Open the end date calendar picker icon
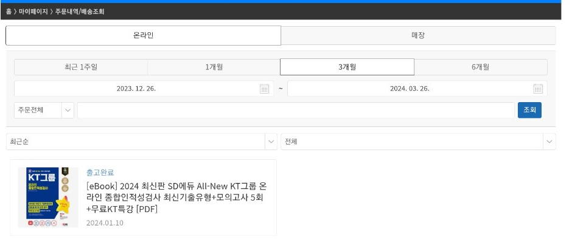 538,89
